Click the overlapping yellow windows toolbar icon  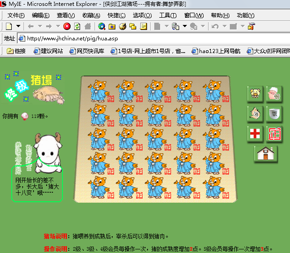(x=133, y=26)
